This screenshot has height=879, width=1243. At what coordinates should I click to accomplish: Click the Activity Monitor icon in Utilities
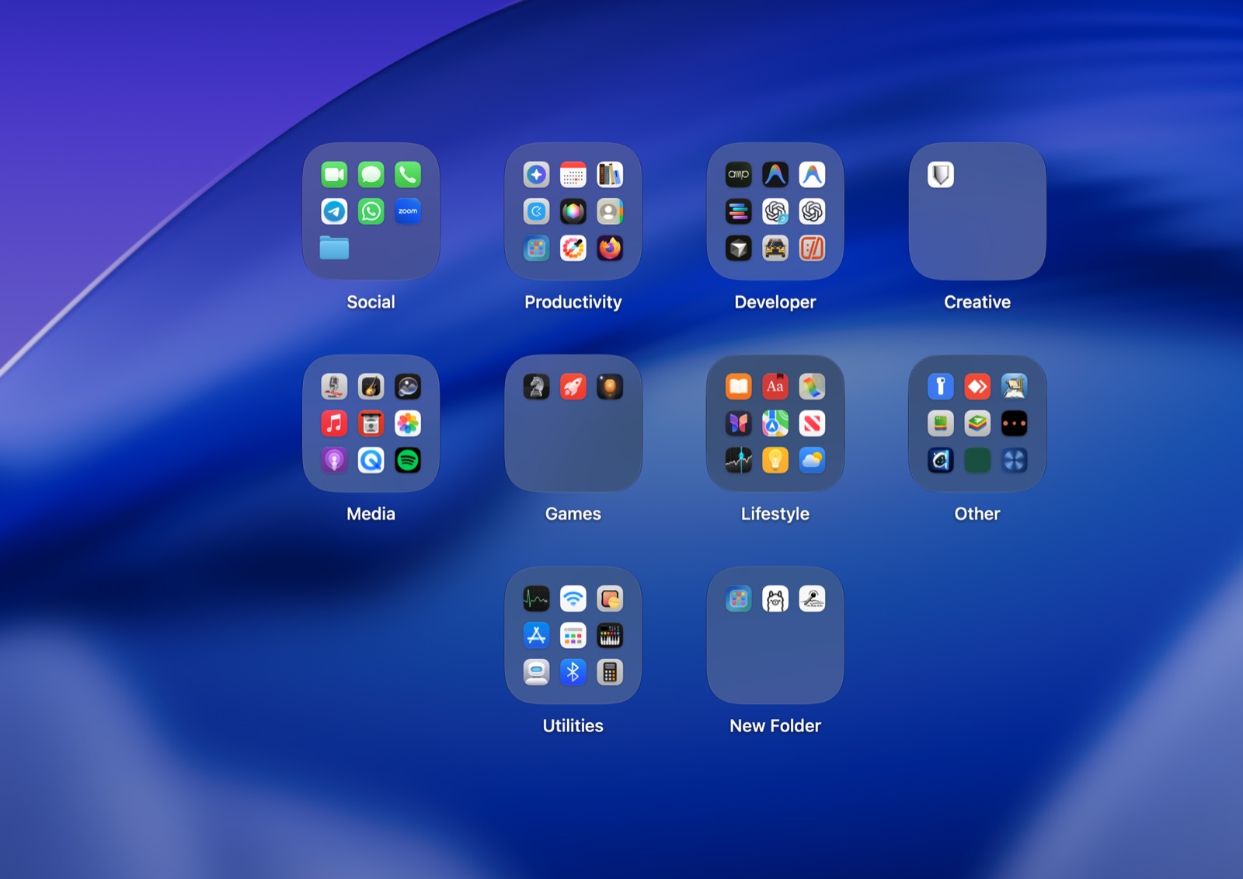(536, 598)
